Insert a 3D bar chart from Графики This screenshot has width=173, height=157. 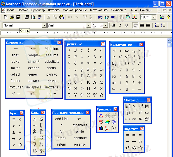[101, 128]
